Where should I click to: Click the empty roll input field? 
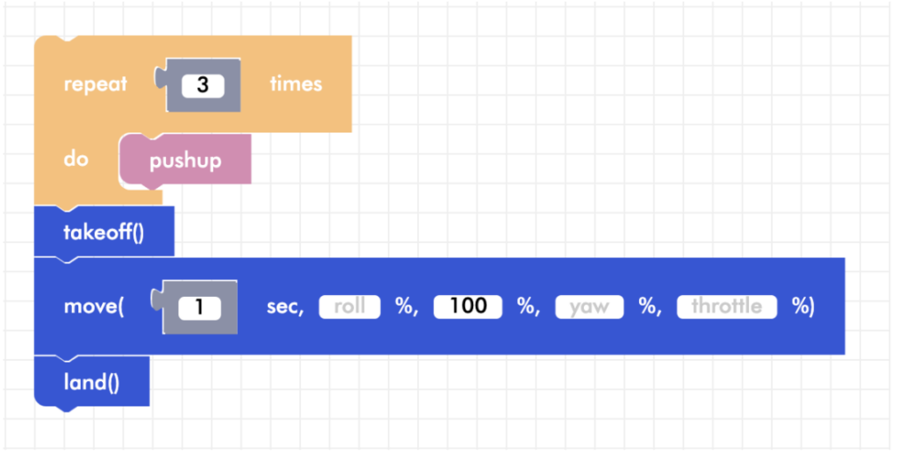click(349, 306)
